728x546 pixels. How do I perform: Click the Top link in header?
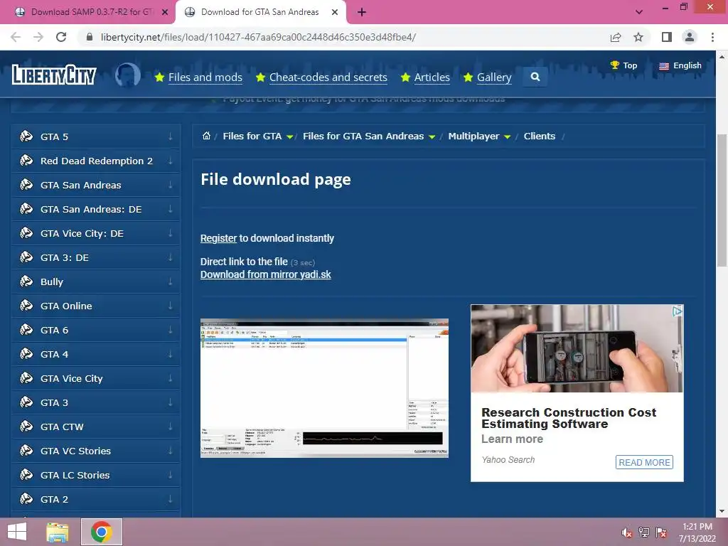(630, 65)
